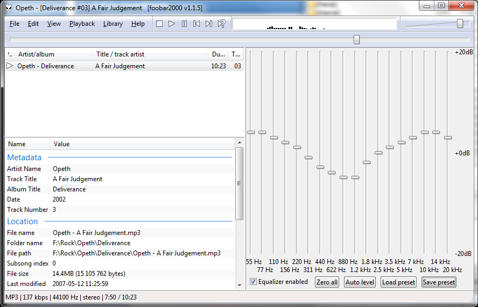
Task: Click the volume slider handle
Action: [x=460, y=23]
